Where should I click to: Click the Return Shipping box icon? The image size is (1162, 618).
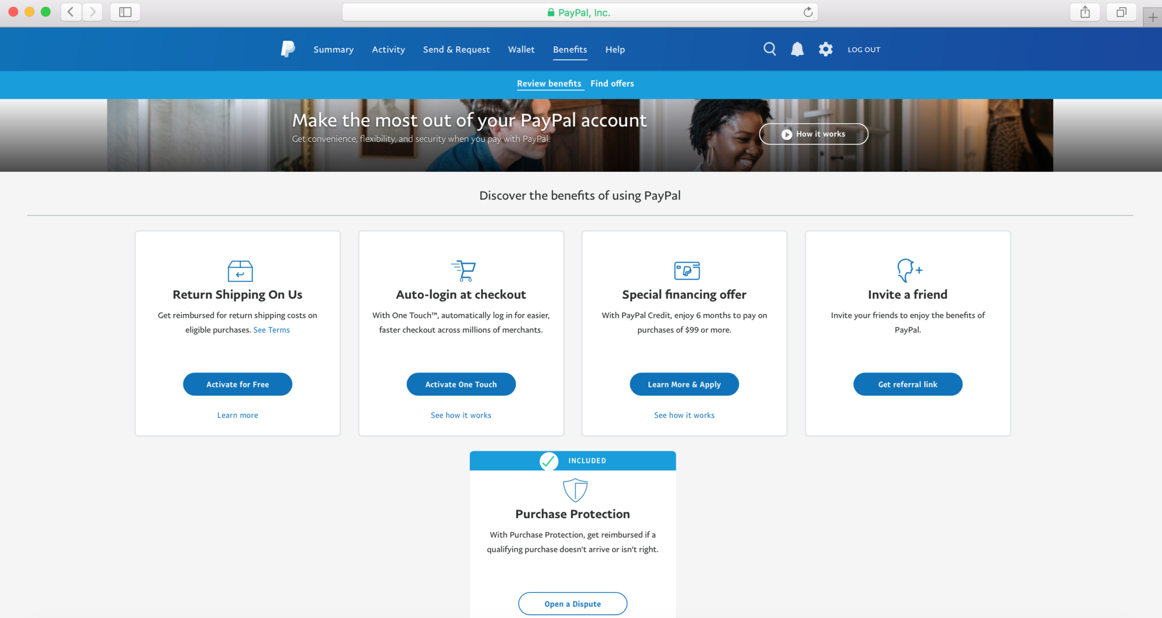(240, 271)
